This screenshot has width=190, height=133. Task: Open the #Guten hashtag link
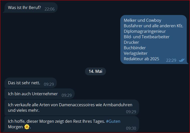[113, 121]
